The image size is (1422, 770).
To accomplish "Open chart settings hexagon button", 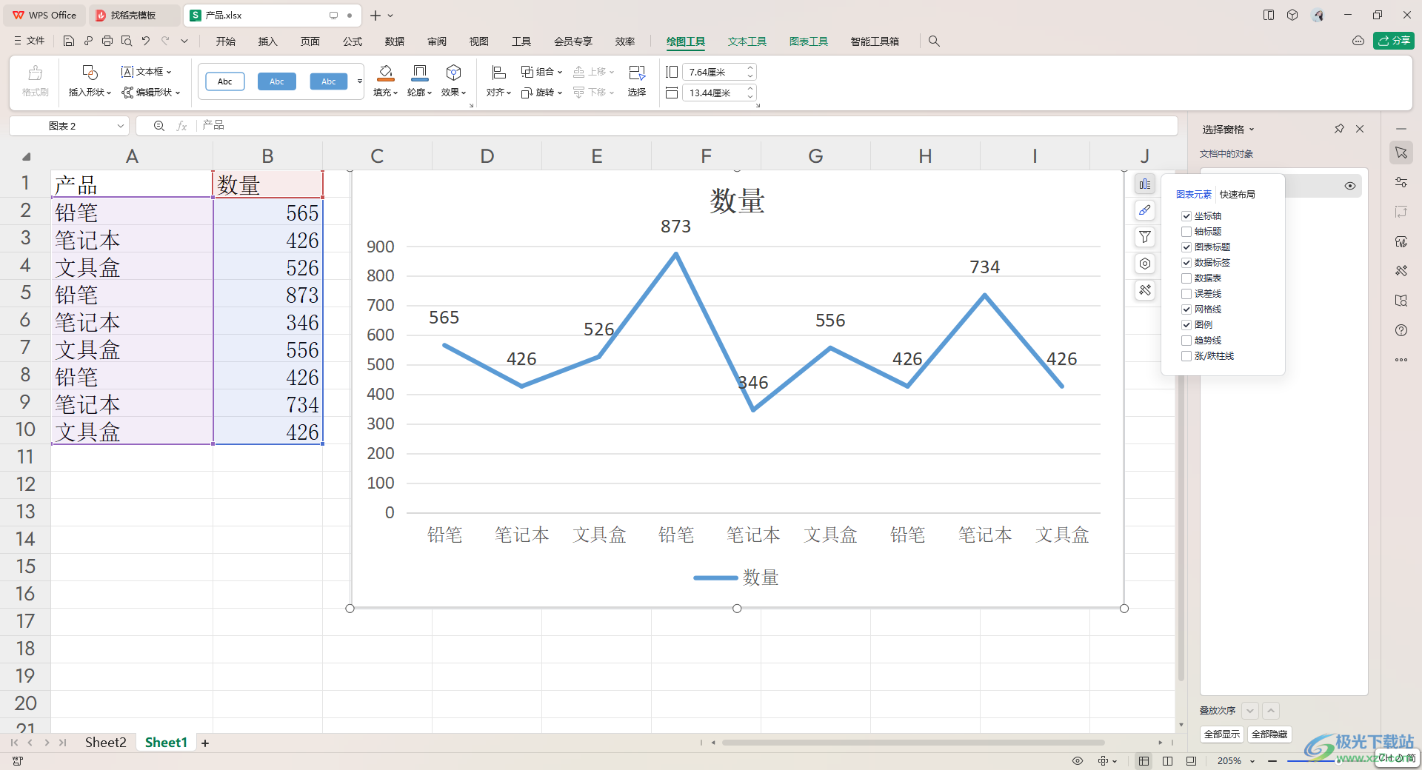I will pos(1145,264).
